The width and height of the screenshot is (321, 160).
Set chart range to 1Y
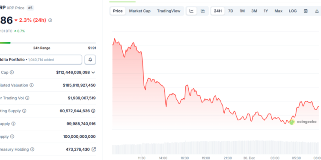coord(266,11)
